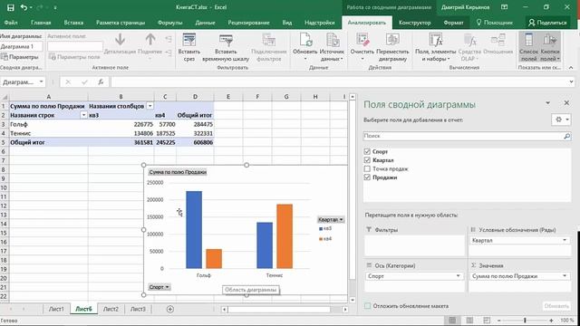Viewport: 580px width, 326px height.
Task: Open Поля, элементы и наборы calculations
Action: (x=435, y=47)
